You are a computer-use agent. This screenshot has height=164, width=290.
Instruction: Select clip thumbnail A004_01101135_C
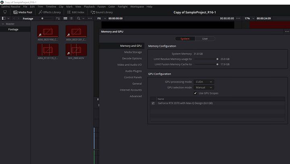click(48, 50)
